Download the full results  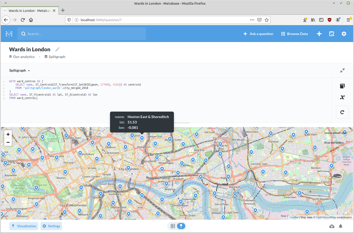pos(332,226)
